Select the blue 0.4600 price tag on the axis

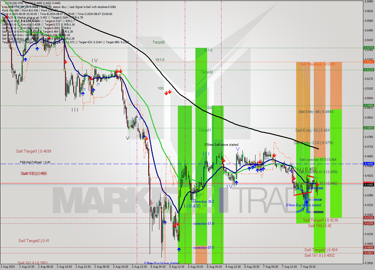[x=368, y=164]
